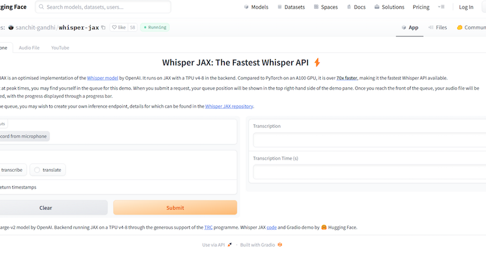This screenshot has height=253, width=486.
Task: Click the Files tab icon
Action: (431, 28)
